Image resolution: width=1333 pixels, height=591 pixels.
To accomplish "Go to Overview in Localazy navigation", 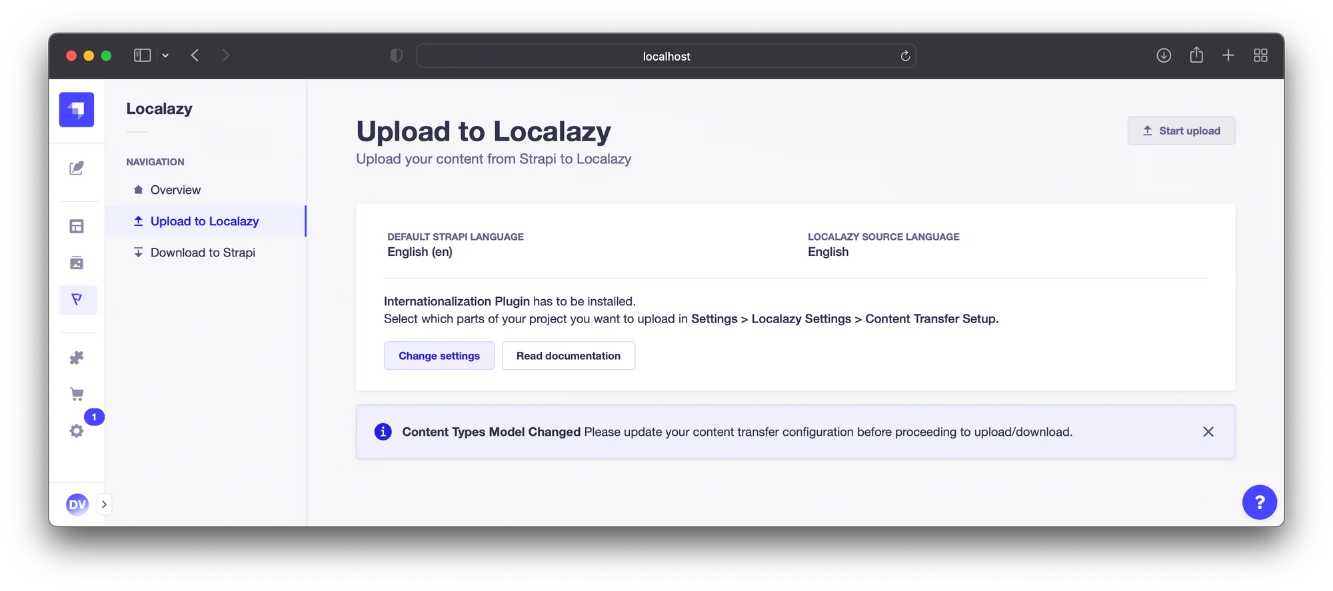I will (x=175, y=190).
